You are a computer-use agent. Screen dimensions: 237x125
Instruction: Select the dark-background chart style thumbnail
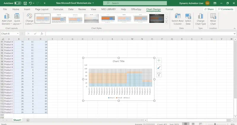156,18
